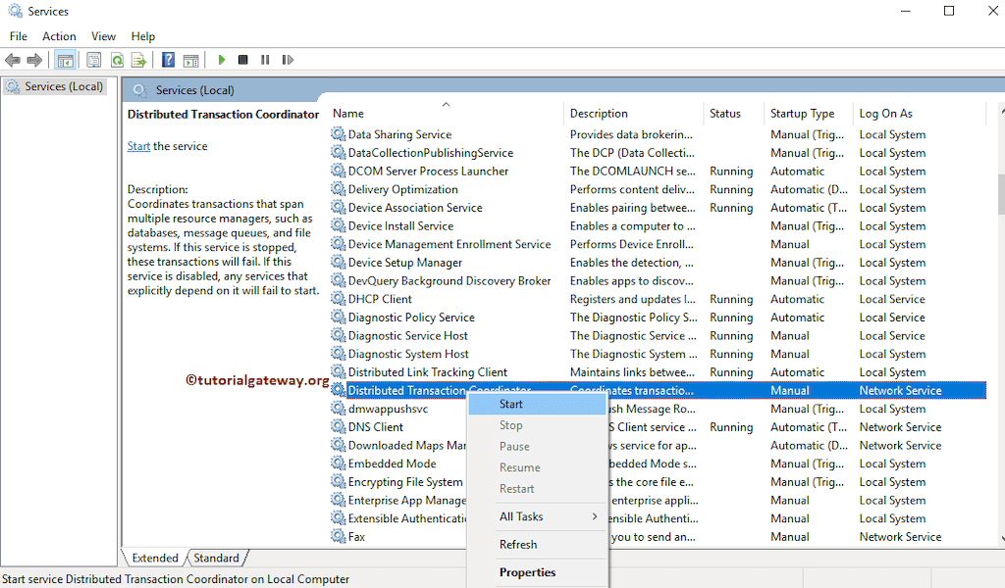Viewport: 1005px width, 588px height.
Task: Click the Pause Service toolbar icon
Action: tap(265, 61)
